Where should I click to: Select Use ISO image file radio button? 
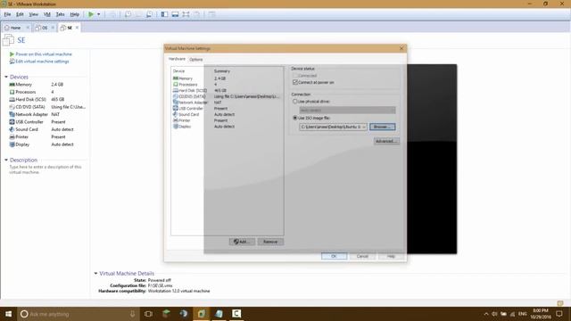coord(295,118)
